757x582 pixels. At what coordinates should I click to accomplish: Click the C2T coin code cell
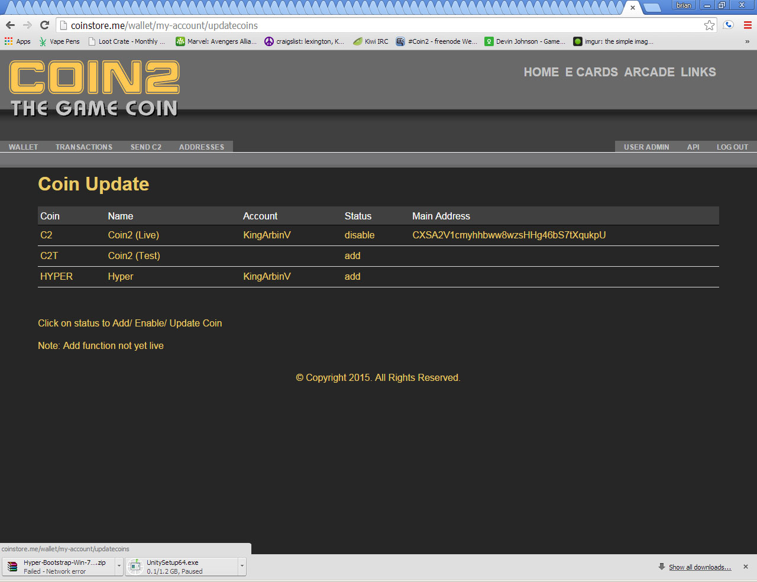[49, 256]
